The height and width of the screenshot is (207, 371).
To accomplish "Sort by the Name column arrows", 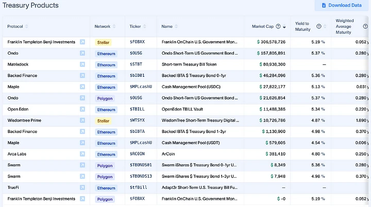I will click(x=177, y=26).
